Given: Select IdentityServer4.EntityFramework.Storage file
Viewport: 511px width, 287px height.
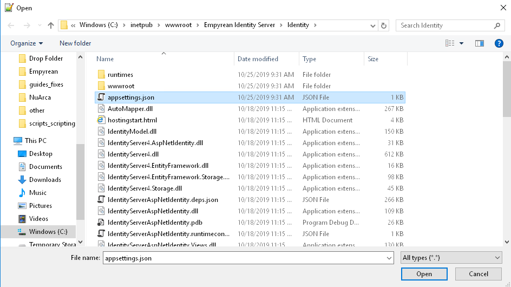Looking at the screenshot, I should (x=168, y=177).
